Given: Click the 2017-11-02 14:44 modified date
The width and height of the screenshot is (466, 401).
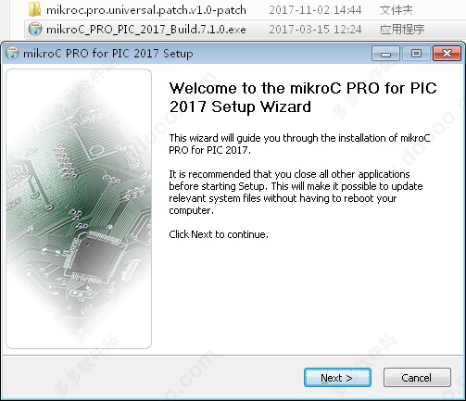Looking at the screenshot, I should 315,10.
